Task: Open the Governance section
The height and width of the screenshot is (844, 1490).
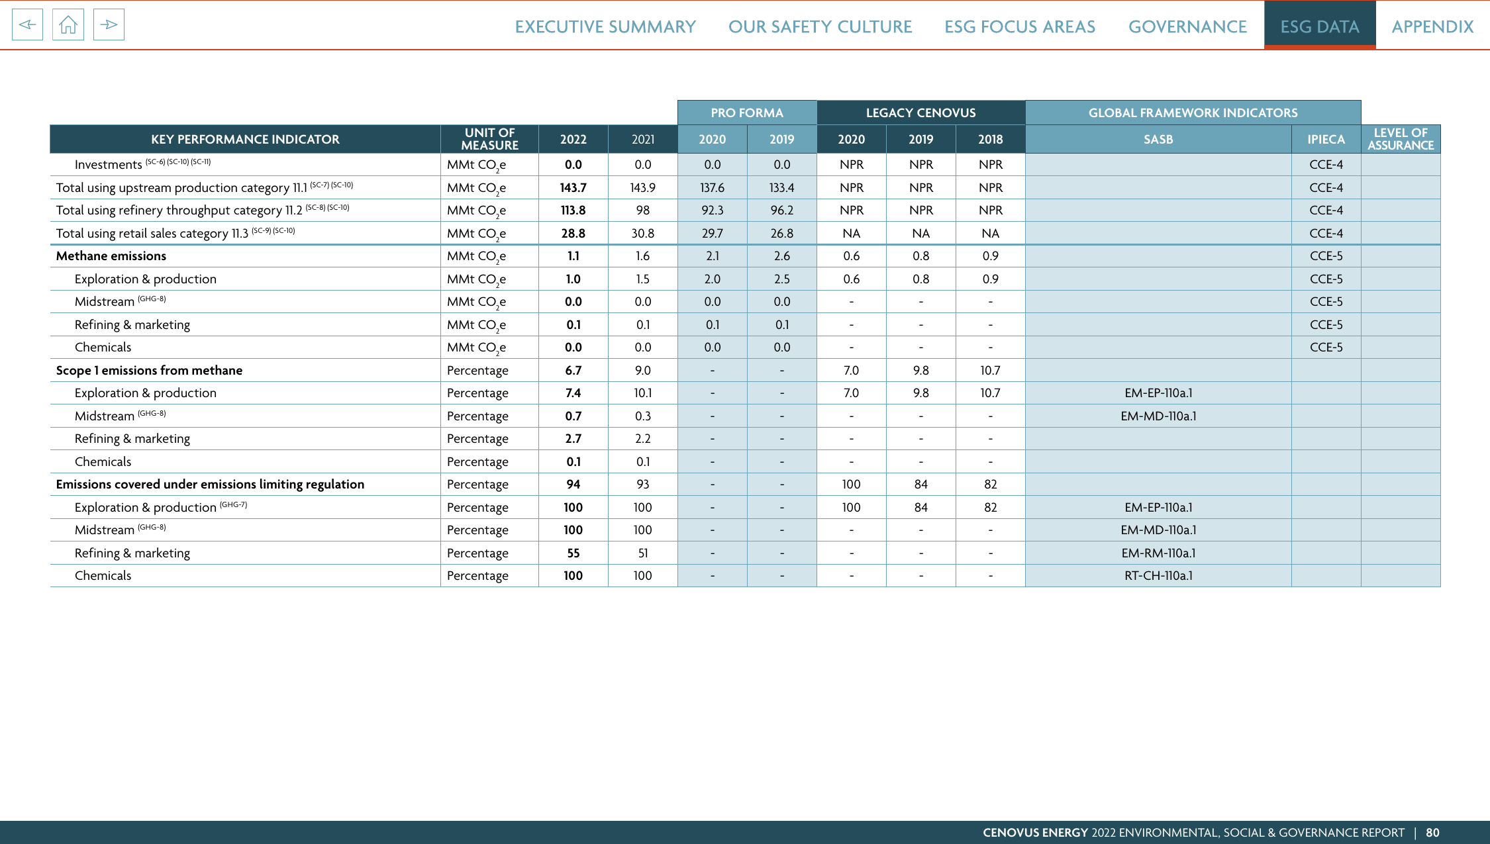Action: [x=1187, y=26]
